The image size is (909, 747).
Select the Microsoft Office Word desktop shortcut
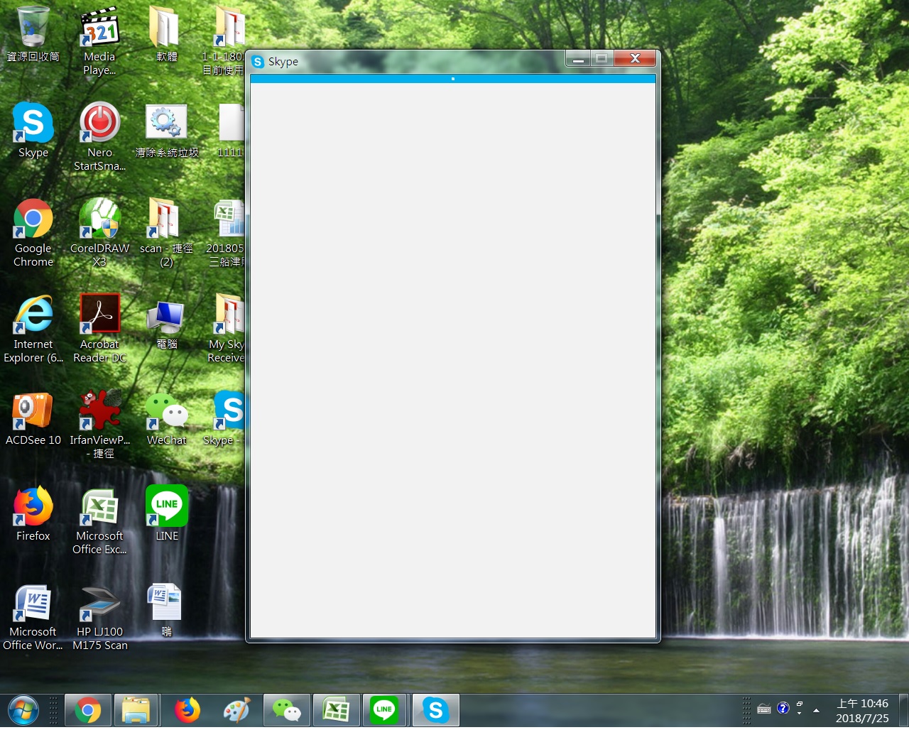coord(33,616)
